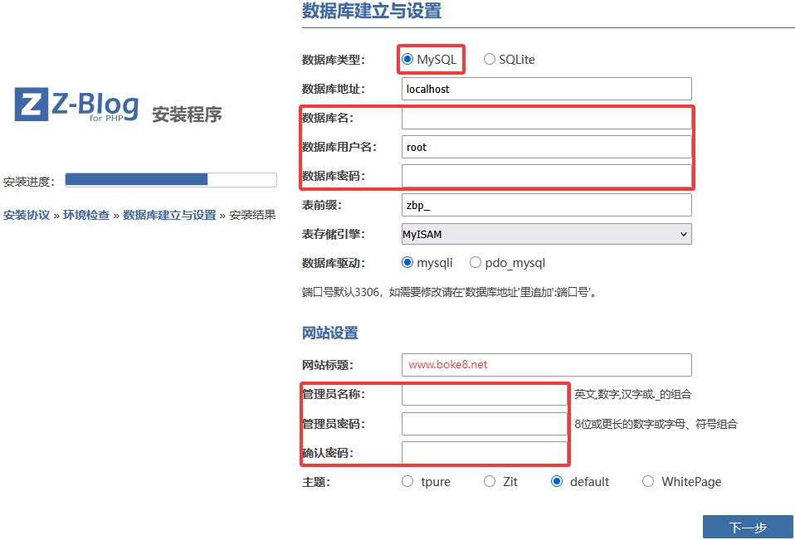795x540 pixels.
Task: Click the port number 3306 hint text
Action: 449,292
